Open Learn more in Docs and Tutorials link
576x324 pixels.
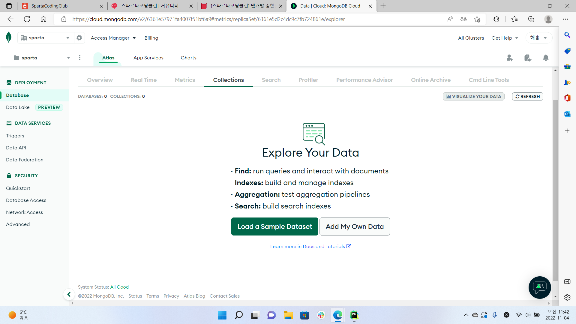pos(310,247)
